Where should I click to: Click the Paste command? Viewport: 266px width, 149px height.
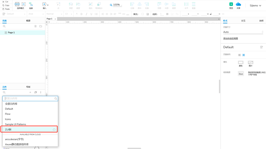[6, 9]
